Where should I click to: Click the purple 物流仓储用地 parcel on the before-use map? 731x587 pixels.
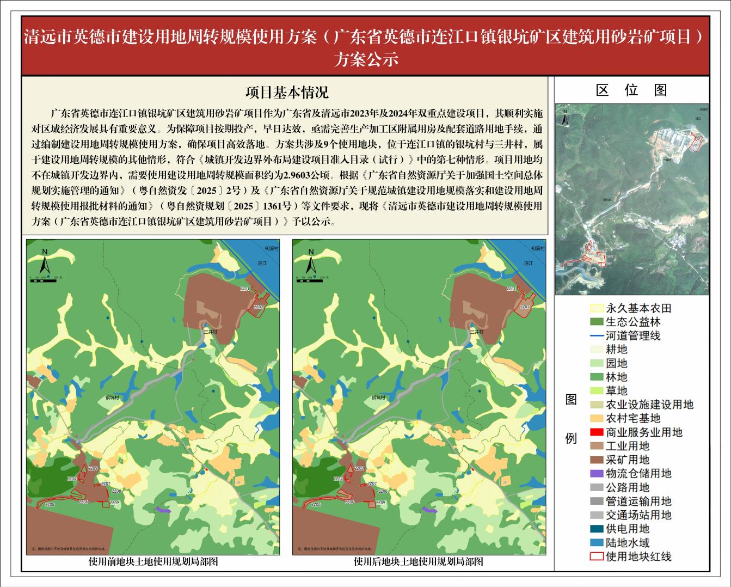(163, 510)
